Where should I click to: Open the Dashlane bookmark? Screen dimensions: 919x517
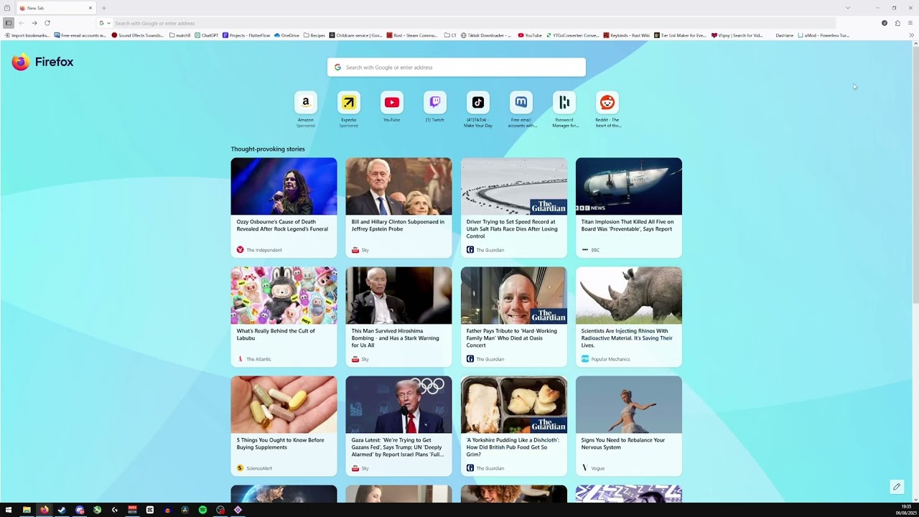click(784, 35)
